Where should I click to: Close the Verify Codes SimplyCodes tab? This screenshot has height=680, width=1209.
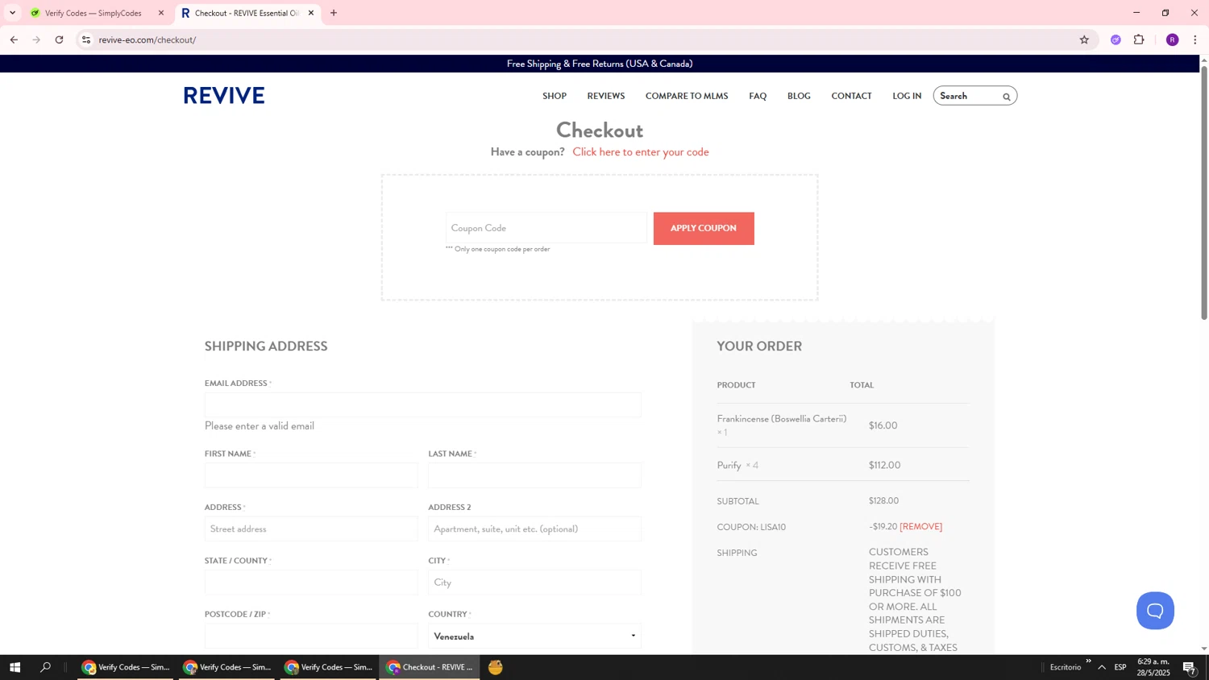[x=161, y=13]
